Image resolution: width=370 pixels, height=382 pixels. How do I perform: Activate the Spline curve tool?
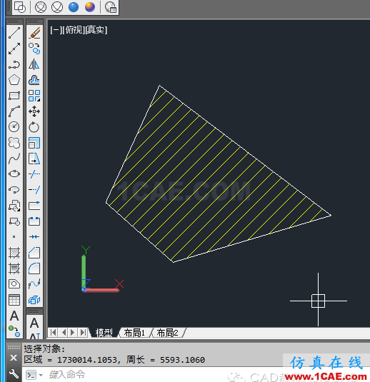click(14, 159)
